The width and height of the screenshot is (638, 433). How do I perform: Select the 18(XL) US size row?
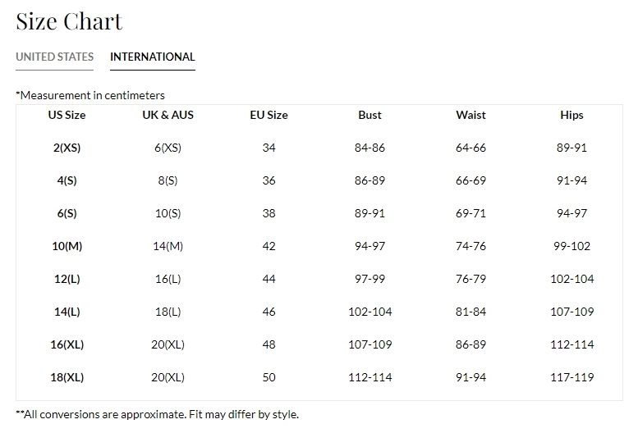point(319,377)
